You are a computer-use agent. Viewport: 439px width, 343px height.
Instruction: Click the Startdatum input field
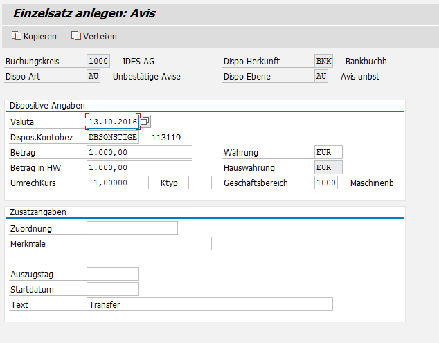(112, 289)
